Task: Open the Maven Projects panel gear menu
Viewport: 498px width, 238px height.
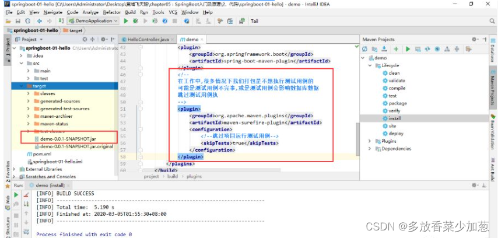Action: pos(475,40)
